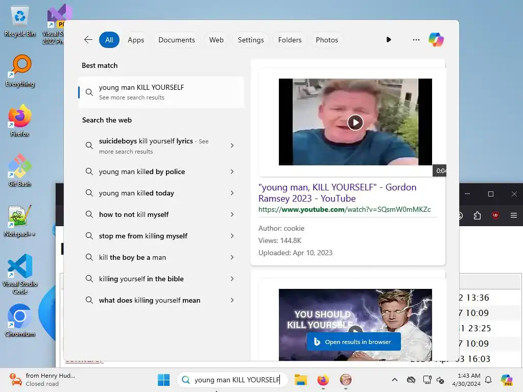Open the Visual Studio Code desktop shortcut

(20, 274)
